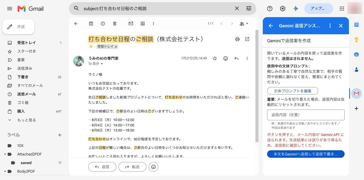Click the Gmail logo
Viewport: 364px width, 180px height.
pos(30,9)
